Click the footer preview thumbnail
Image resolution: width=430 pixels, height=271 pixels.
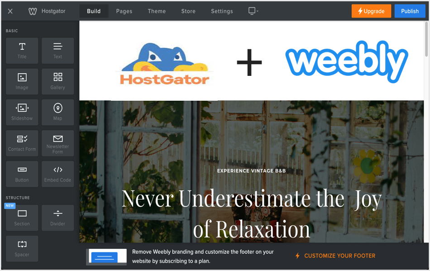(x=106, y=257)
